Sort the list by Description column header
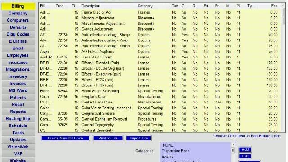 91,6
